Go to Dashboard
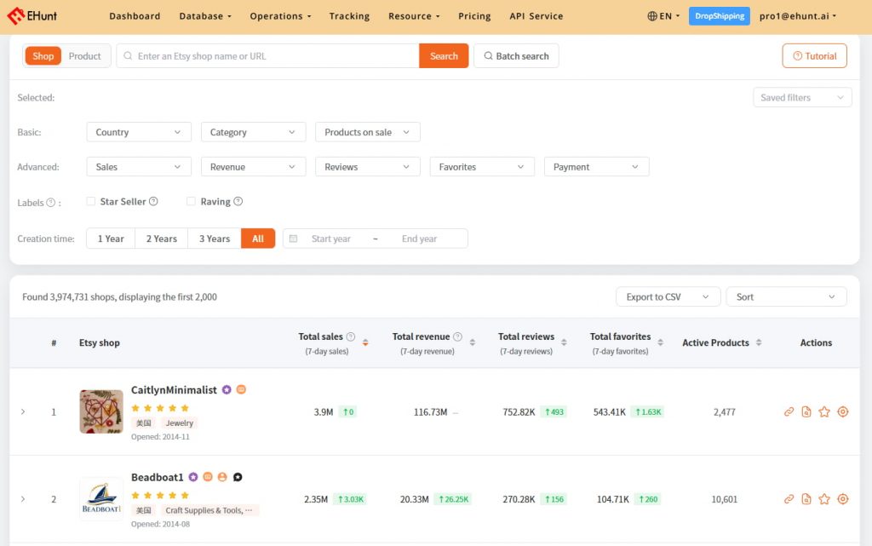Viewport: 872px width, 546px height. [x=135, y=16]
